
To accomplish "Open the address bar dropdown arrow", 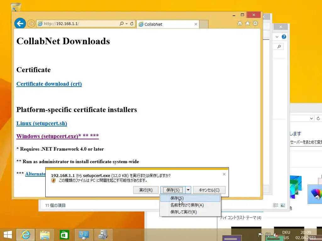I will coord(126,24).
